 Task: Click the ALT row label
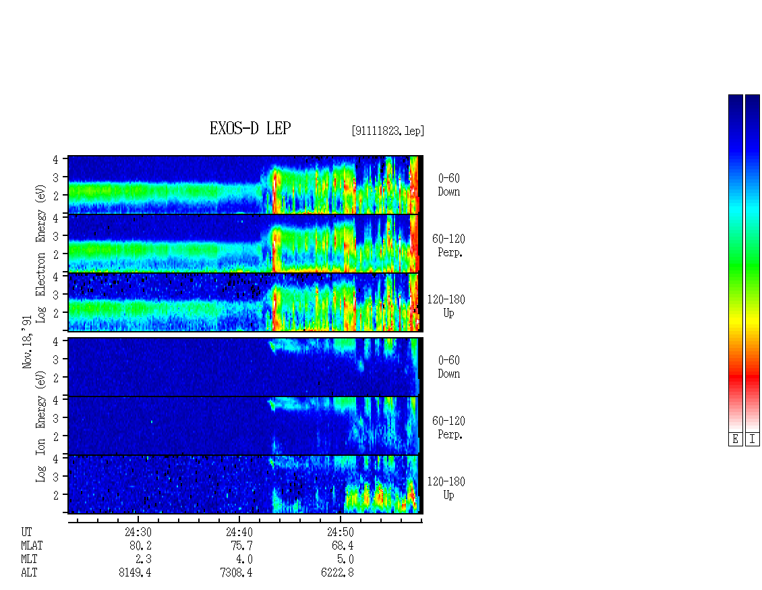pyautogui.click(x=29, y=572)
